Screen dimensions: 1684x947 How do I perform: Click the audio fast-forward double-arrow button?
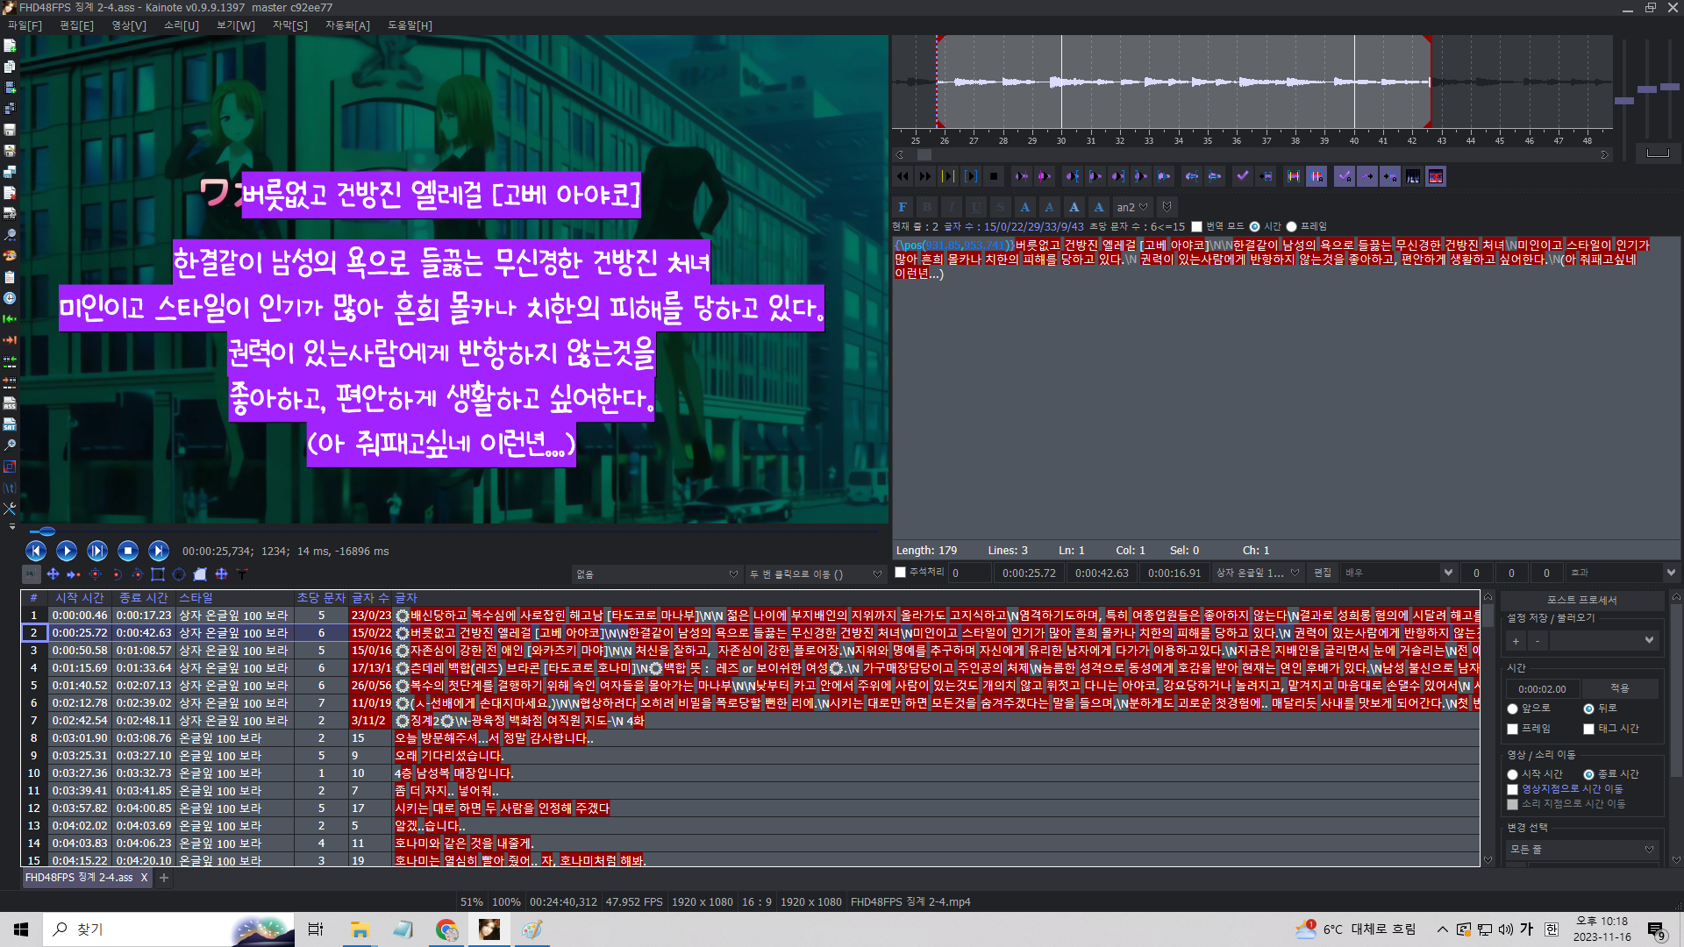(925, 176)
